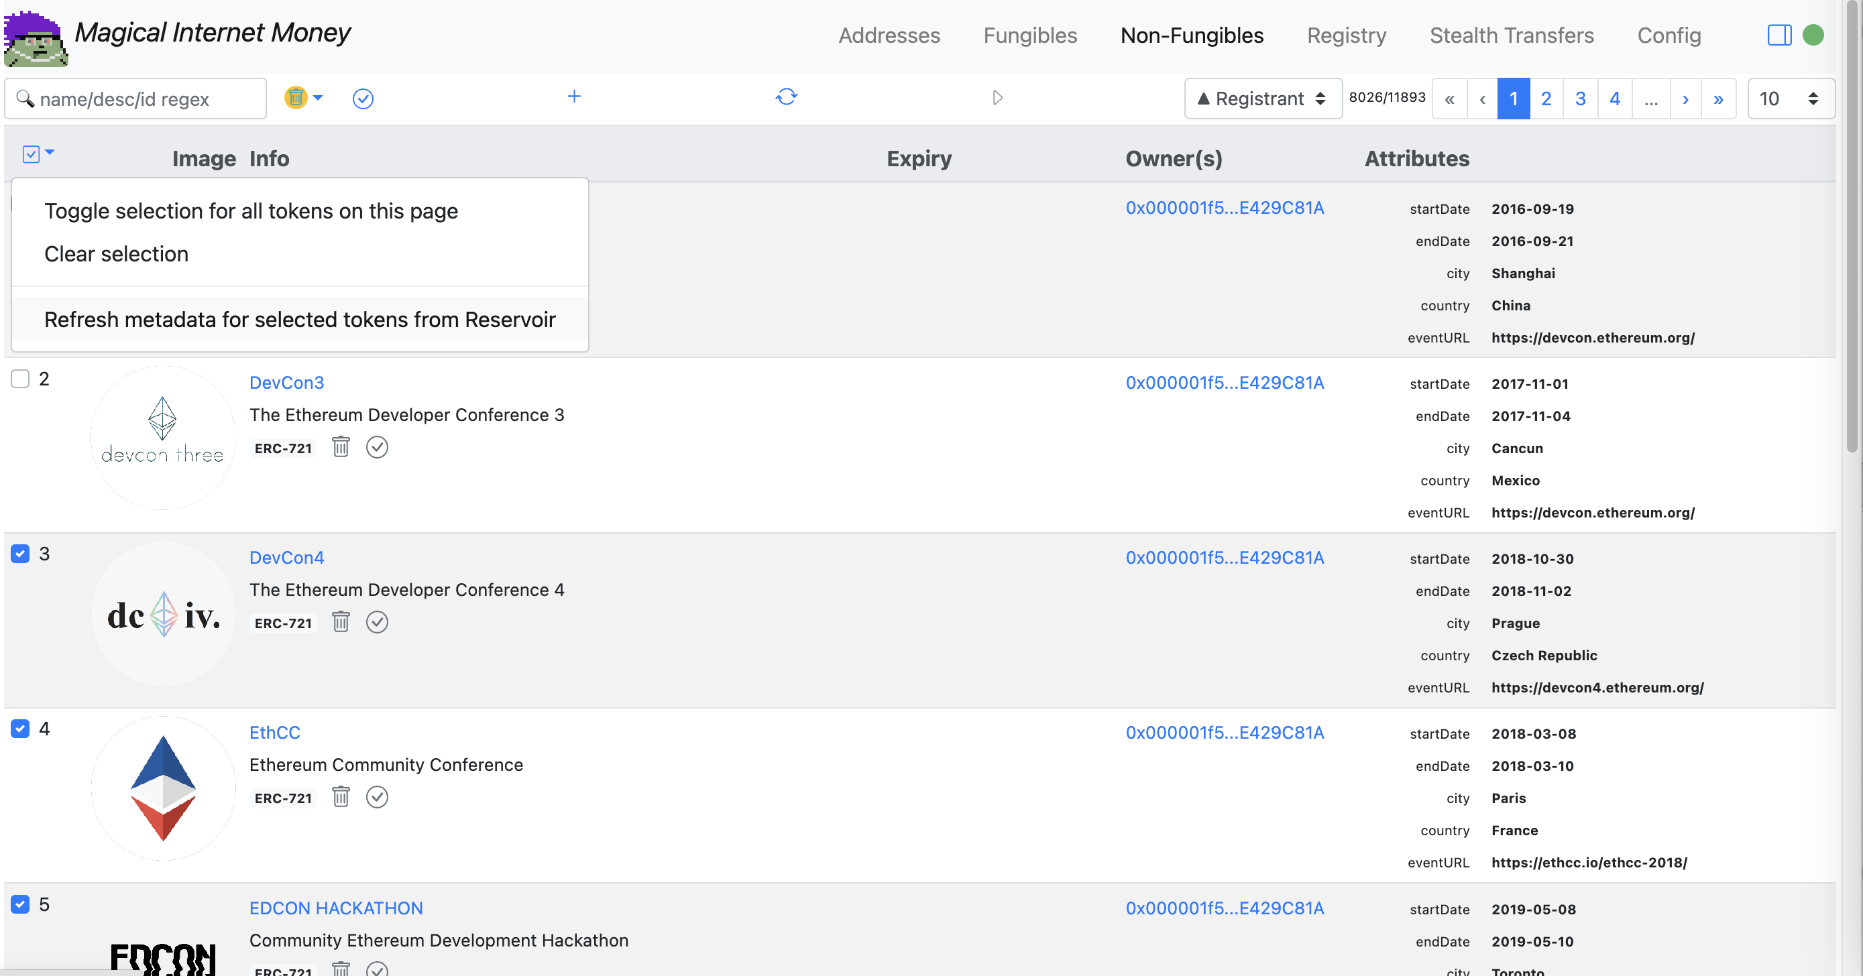Screen dimensions: 1863x976
Task: Check the checkbox for row 2
Action: coord(20,379)
